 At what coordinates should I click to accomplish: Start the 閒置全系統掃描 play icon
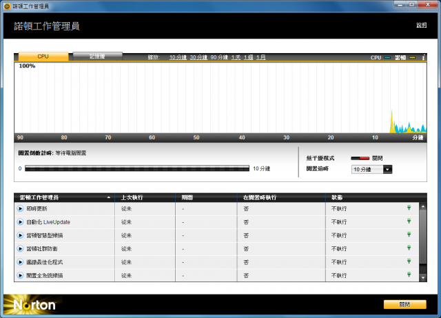pyautogui.click(x=20, y=275)
